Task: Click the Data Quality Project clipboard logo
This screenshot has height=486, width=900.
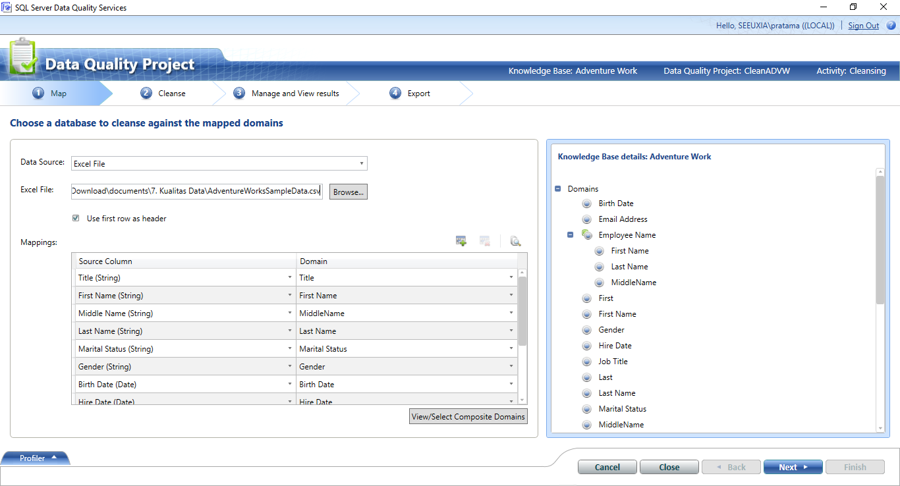Action: point(23,57)
